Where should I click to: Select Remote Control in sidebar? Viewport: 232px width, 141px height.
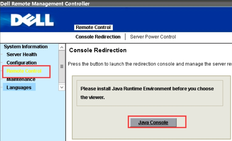coord(24,71)
